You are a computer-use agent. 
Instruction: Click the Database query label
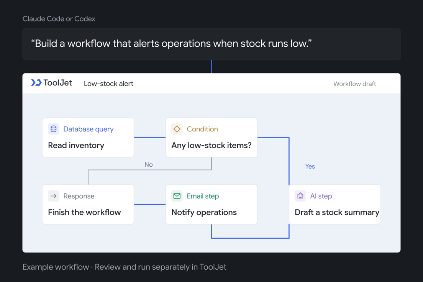point(89,129)
